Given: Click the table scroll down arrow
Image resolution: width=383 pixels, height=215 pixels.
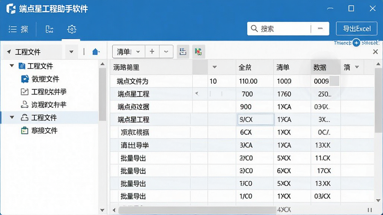Looking at the screenshot, I should [379, 200].
